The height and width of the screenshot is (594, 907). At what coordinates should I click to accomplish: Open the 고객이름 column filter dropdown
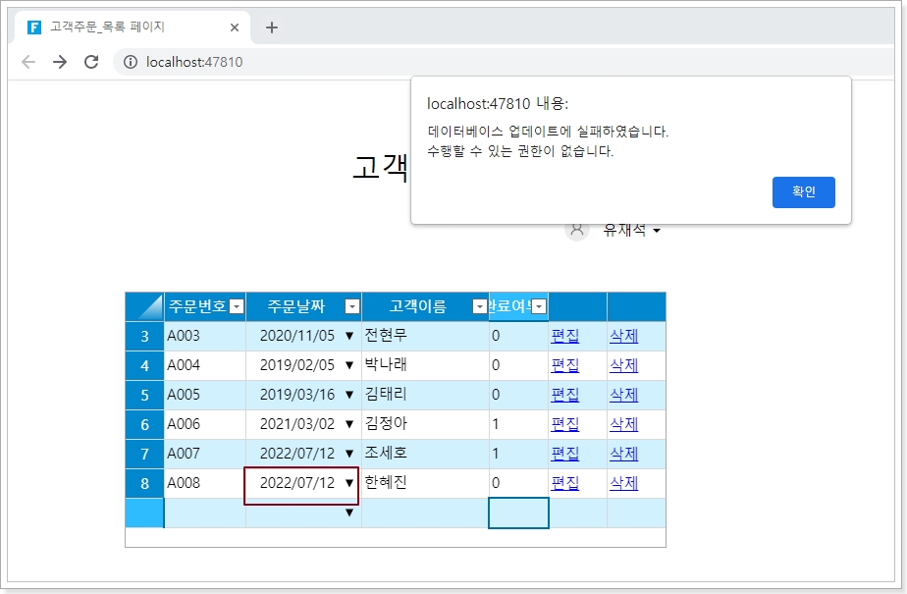tap(479, 307)
